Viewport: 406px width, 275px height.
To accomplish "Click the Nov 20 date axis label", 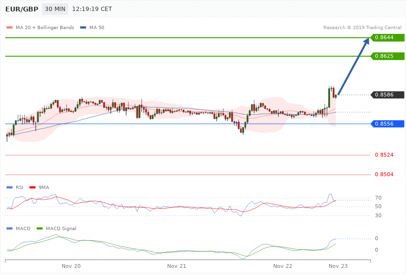I will (x=71, y=266).
